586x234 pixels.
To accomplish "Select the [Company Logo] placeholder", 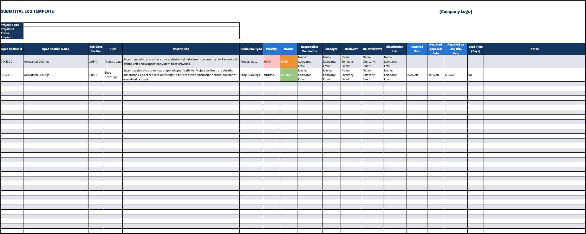I will coord(456,12).
